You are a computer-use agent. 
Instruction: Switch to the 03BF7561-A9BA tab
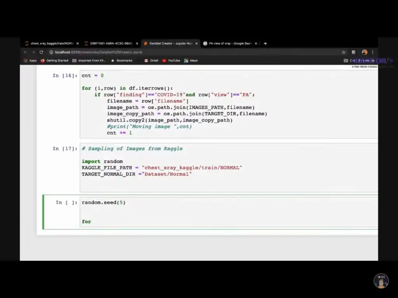click(111, 43)
